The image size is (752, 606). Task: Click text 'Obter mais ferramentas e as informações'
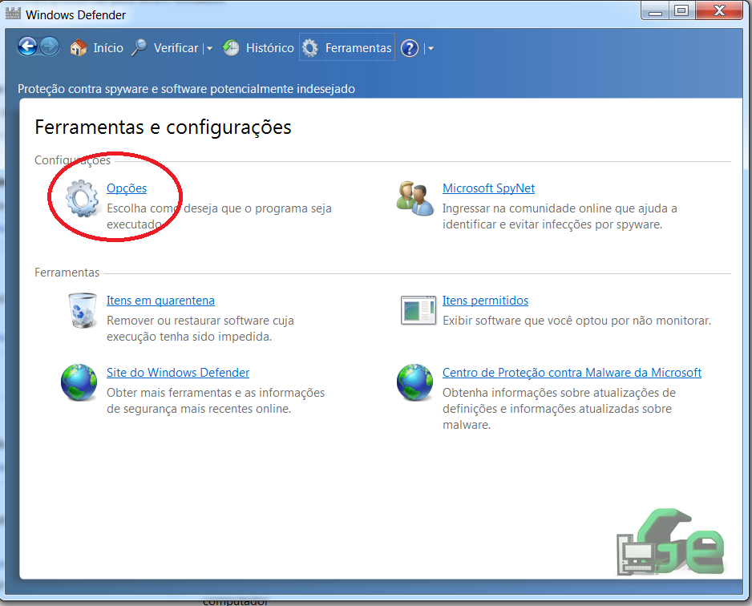[x=216, y=393]
